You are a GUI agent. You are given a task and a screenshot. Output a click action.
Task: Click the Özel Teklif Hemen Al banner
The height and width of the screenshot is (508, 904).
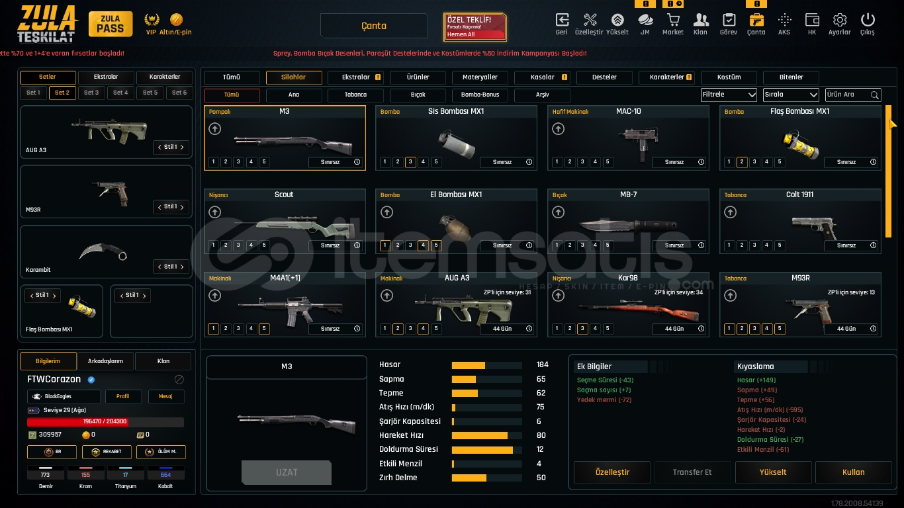(x=475, y=26)
